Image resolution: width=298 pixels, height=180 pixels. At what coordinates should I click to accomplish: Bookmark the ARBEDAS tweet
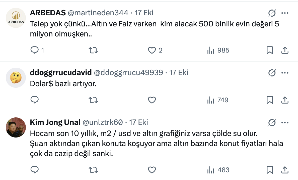pos(270,51)
